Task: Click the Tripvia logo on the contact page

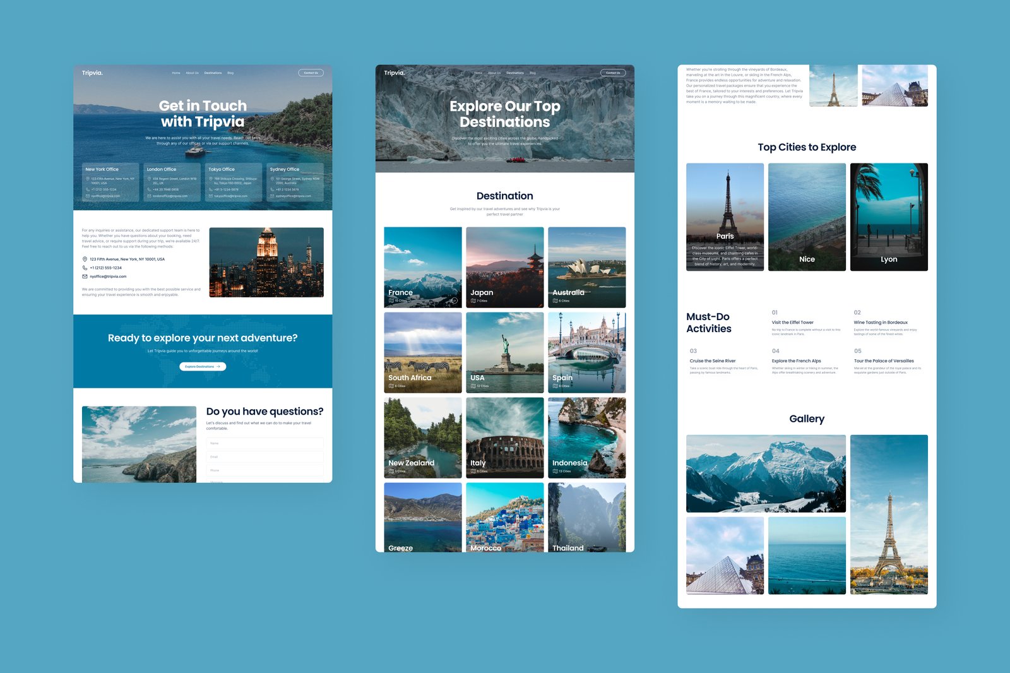Action: point(92,73)
